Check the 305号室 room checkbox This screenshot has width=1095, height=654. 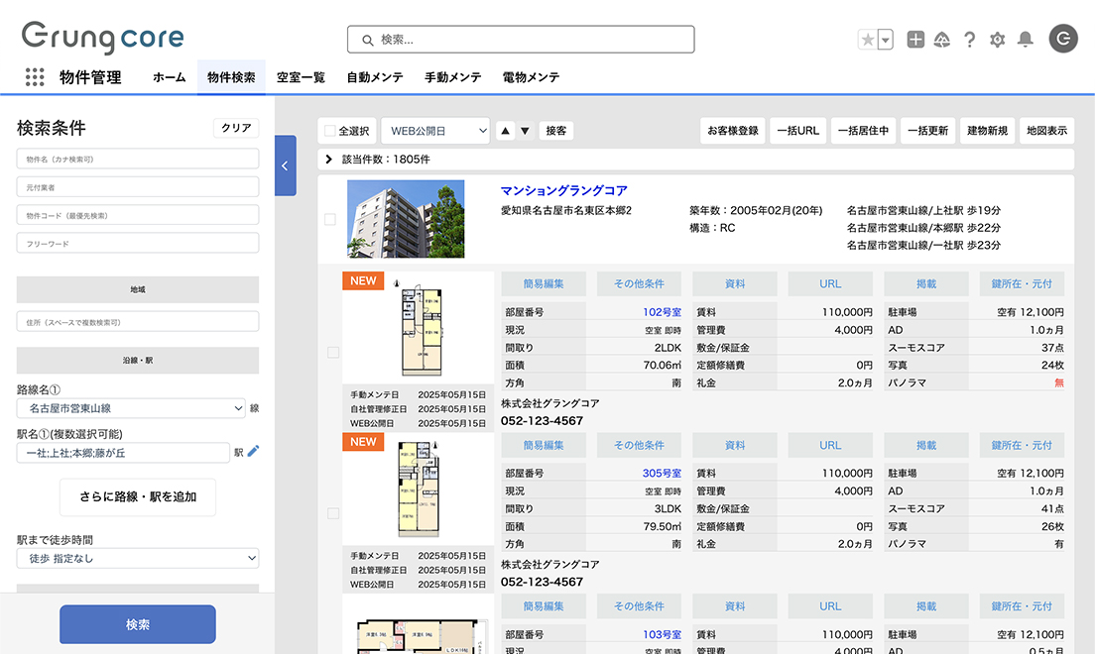pos(333,513)
